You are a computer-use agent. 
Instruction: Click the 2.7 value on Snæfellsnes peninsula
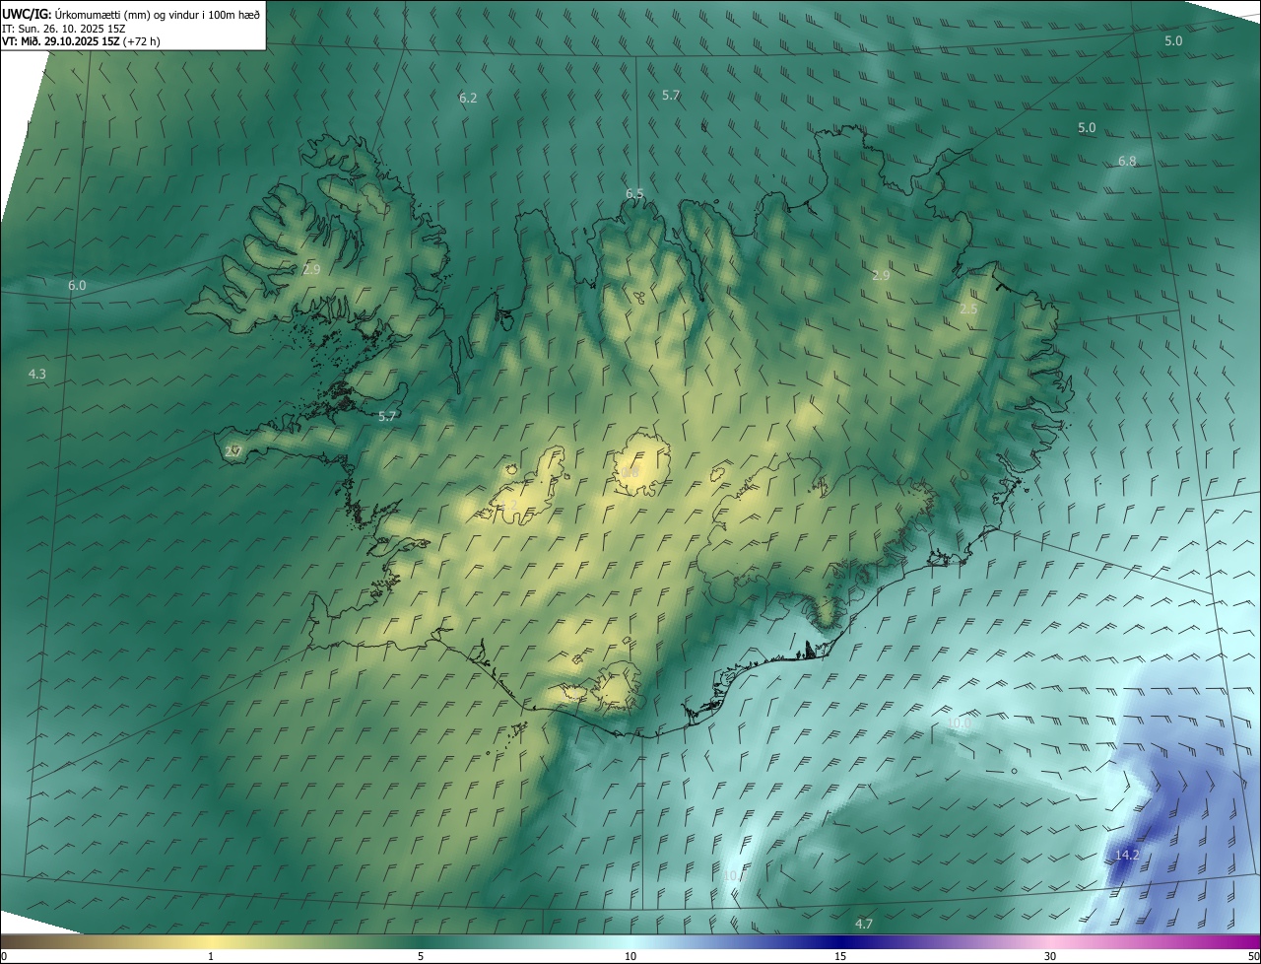coord(232,451)
